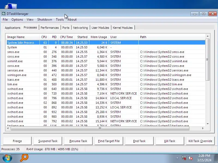Switch to the Applications tab
This screenshot has width=218, height=163.
coord(13,28)
